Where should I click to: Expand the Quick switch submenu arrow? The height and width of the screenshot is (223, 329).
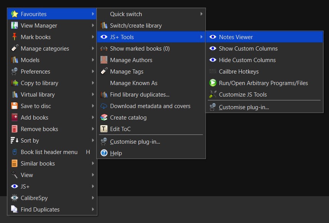click(201, 14)
